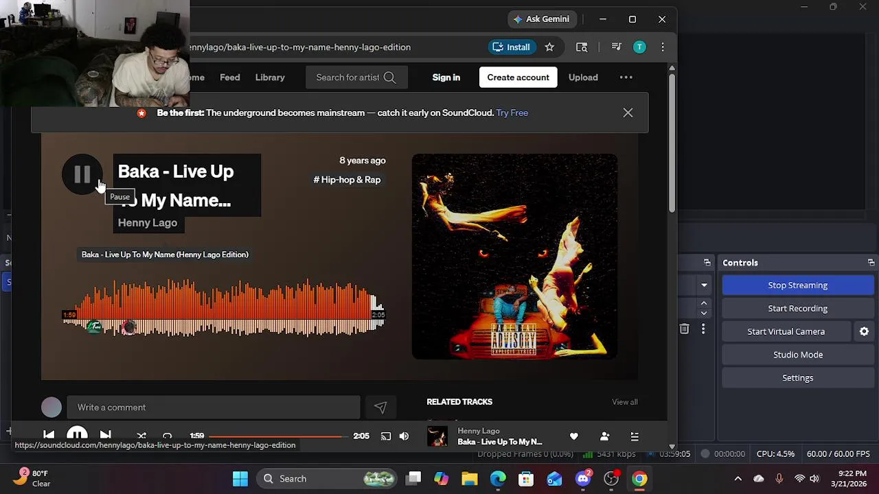The width and height of the screenshot is (879, 494).
Task: Expand the system tray hidden icons chevron
Action: point(738,479)
